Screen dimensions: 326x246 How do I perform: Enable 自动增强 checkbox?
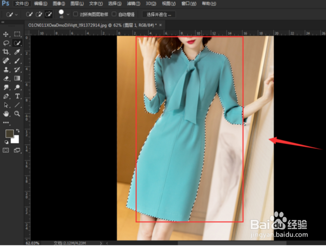(x=114, y=14)
